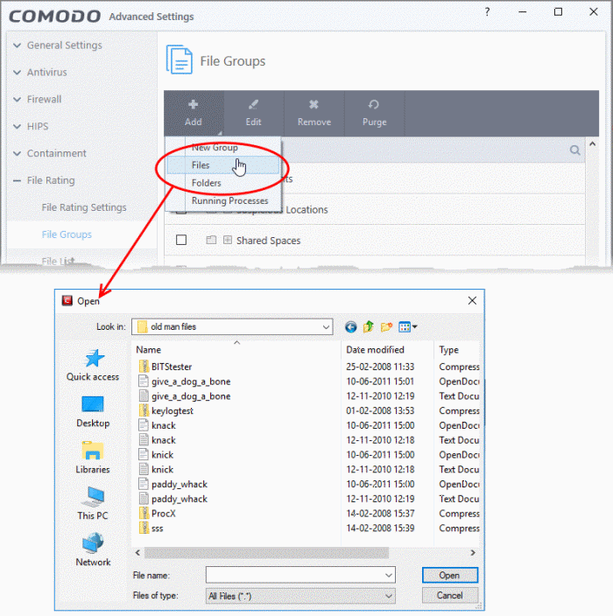Click the sss compressed file icon
This screenshot has width=613, height=616.
tap(144, 528)
